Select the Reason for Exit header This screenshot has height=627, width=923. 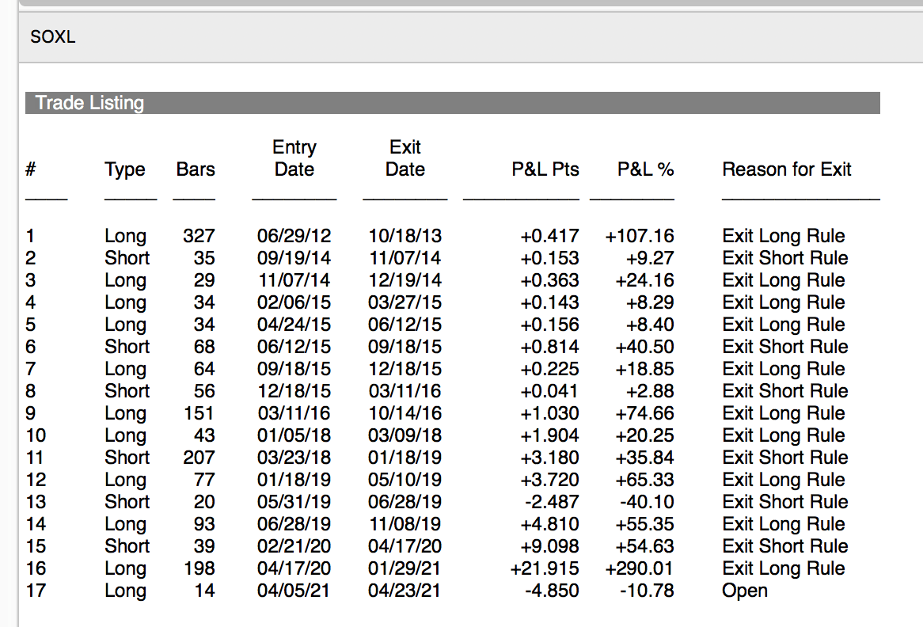(x=787, y=169)
